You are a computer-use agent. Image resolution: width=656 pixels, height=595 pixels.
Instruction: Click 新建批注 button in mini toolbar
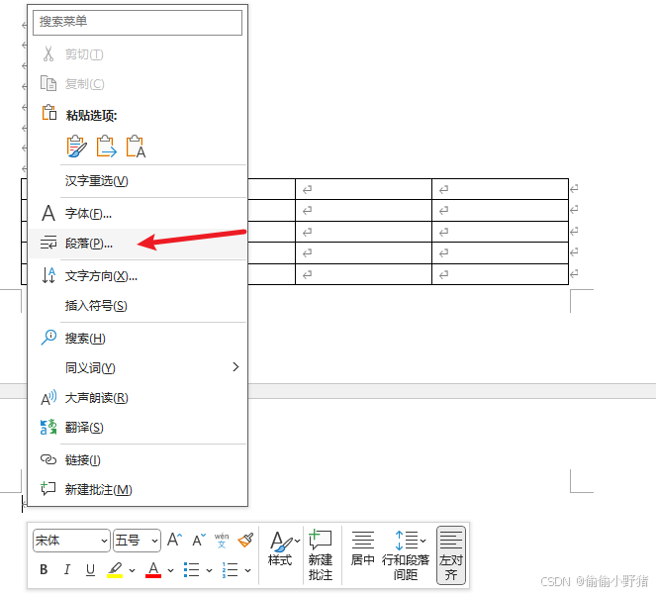321,554
